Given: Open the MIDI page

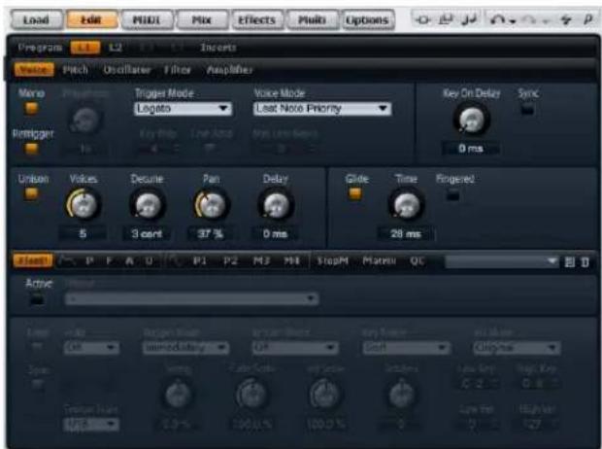Looking at the screenshot, I should [147, 19].
